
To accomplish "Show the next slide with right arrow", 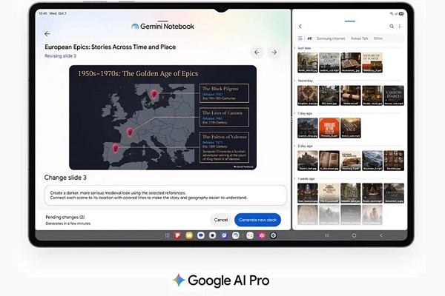I will coord(274,52).
